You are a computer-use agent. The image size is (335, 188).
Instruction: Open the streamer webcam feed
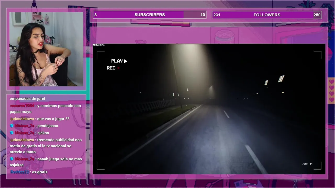46,49
